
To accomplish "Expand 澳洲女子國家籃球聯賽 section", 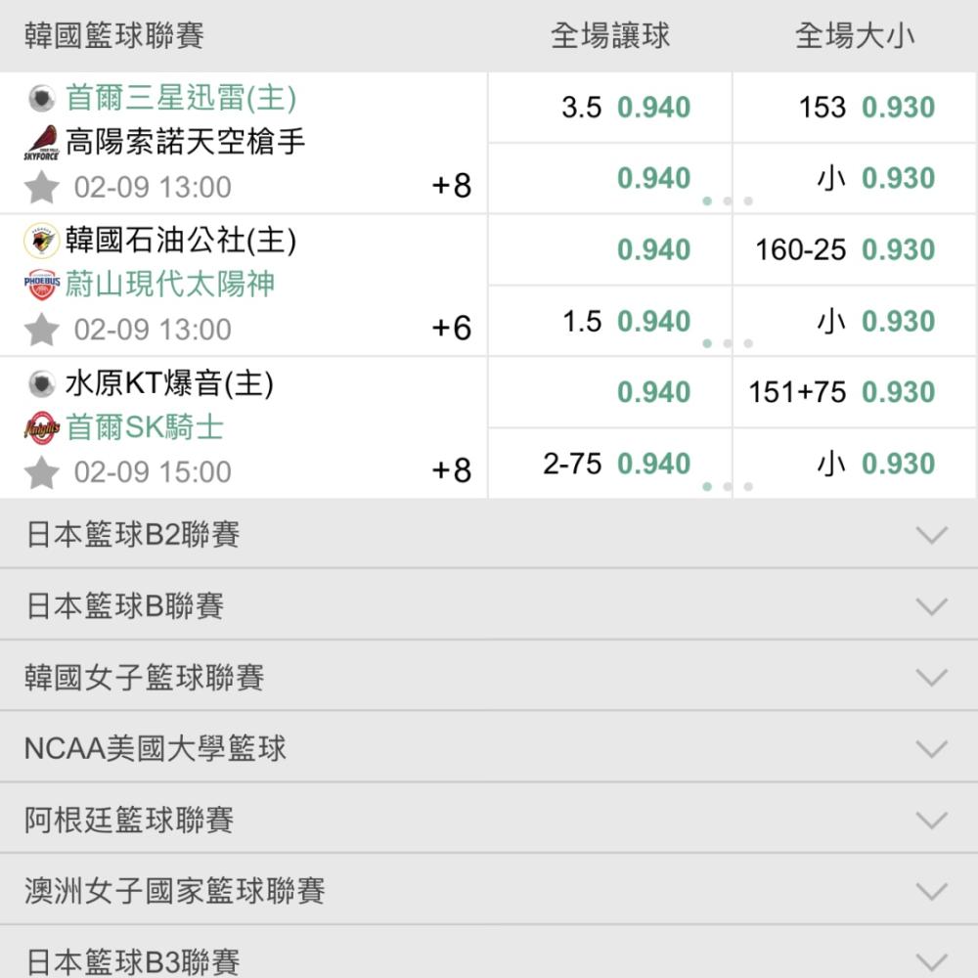I will point(489,891).
